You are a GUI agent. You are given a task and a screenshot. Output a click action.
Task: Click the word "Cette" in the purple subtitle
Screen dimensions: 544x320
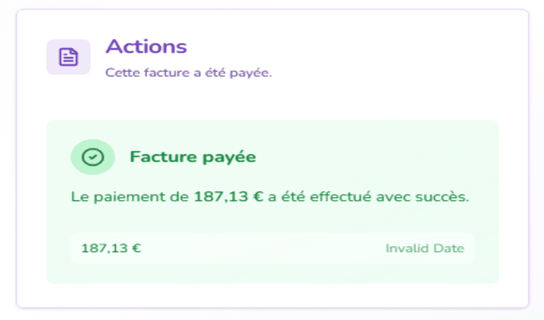coord(120,73)
